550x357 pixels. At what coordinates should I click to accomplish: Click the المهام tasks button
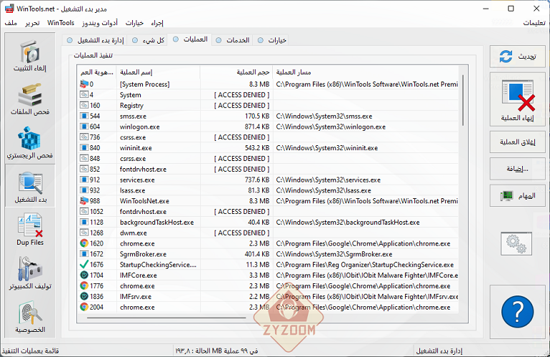tap(517, 196)
